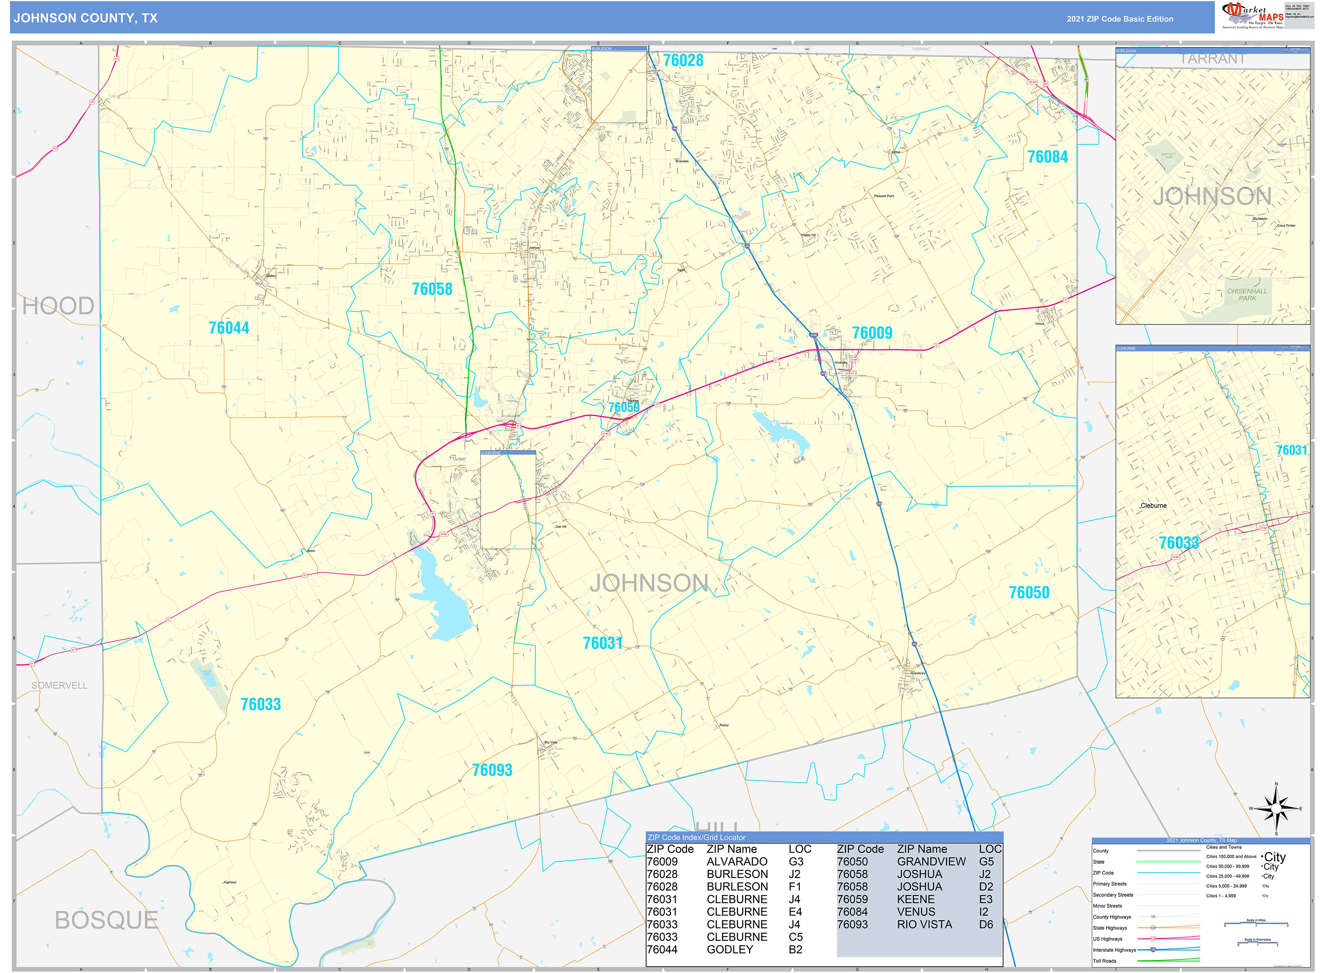Click the Interstate Highways shield in legend

1153,949
